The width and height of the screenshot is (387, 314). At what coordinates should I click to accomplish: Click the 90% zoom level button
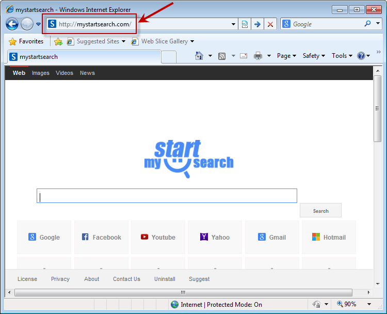347,304
